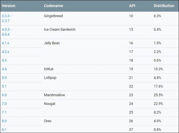Screen dimensions: 179x133
Task: Click the 7.1 version link
Action: (x=4, y=112)
